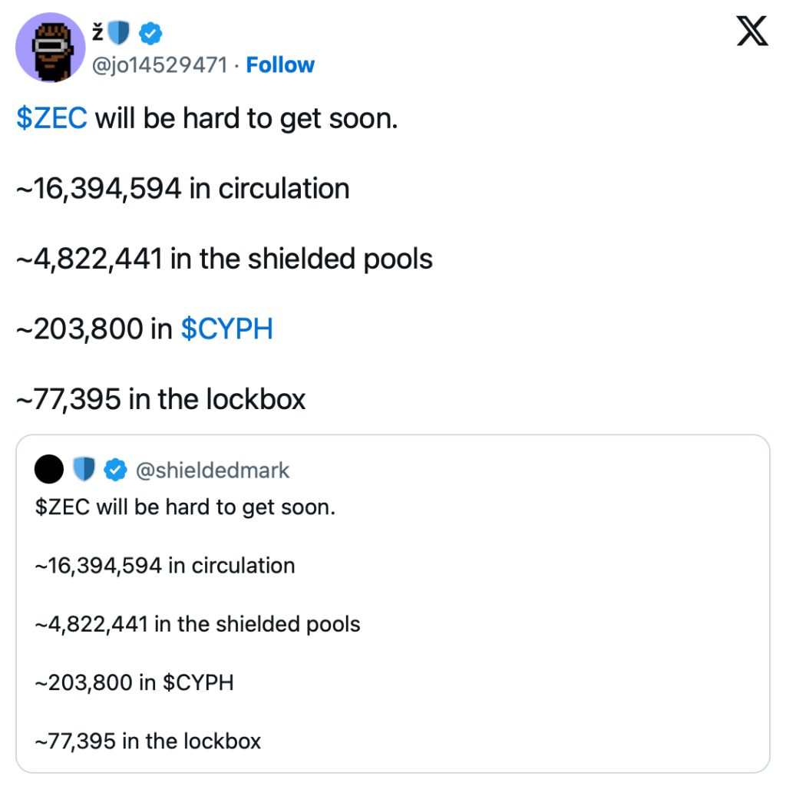The image size is (786, 786).
Task: Click the shield emoji in the quoted tweet header
Action: (84, 470)
